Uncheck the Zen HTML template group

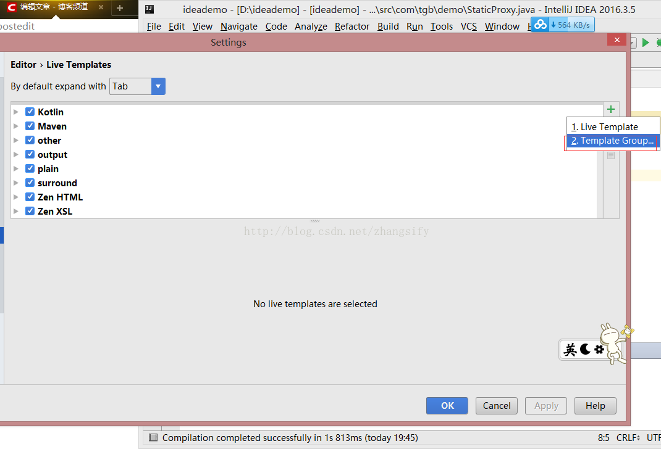[x=30, y=197]
